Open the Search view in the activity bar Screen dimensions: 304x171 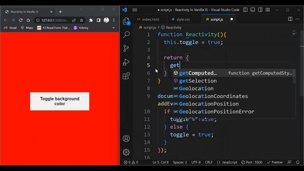(x=126, y=35)
